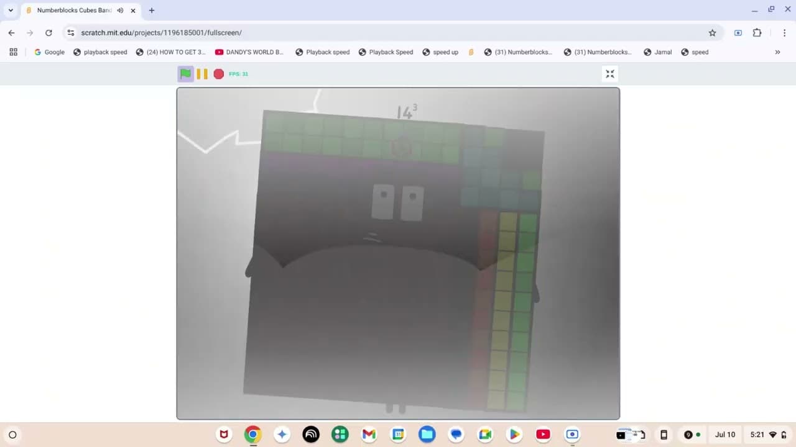Go back to the previous page
796x447 pixels.
click(12, 33)
